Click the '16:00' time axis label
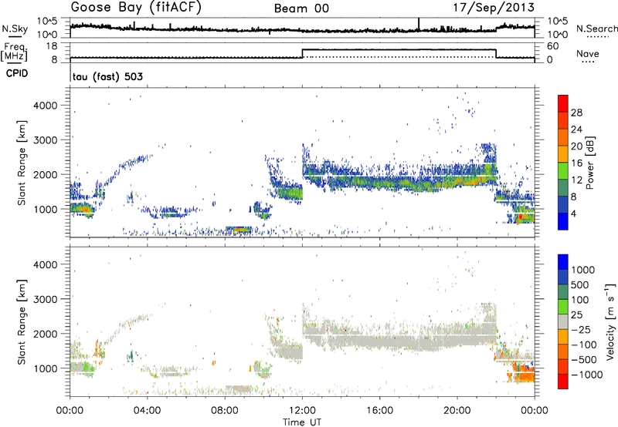This screenshot has width=618, height=427. (x=379, y=411)
